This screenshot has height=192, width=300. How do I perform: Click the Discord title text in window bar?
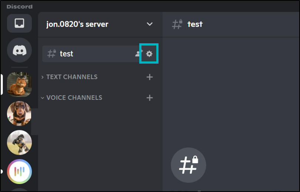tap(19, 7)
